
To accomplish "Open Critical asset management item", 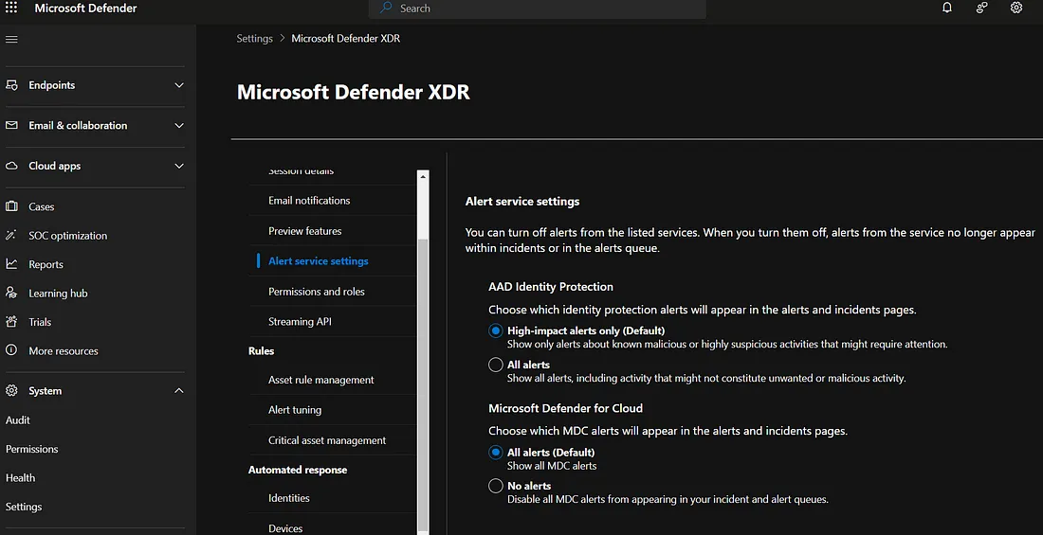I will (327, 440).
